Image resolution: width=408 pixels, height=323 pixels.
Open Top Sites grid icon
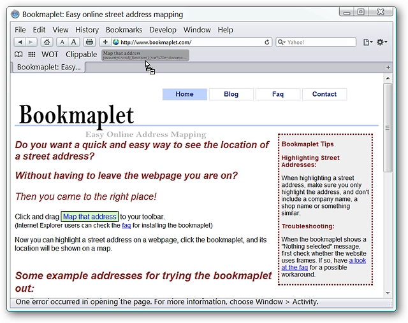(32, 54)
